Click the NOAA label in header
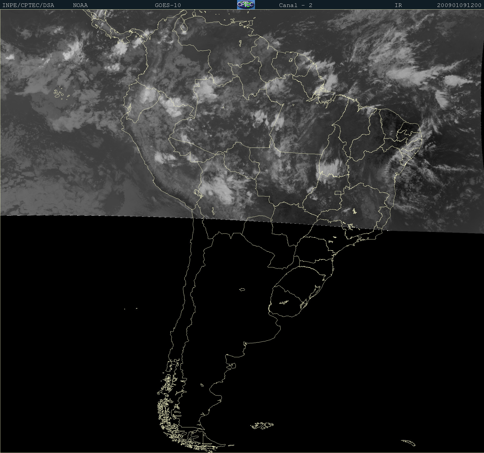The width and height of the screenshot is (484, 453). click(x=80, y=5)
